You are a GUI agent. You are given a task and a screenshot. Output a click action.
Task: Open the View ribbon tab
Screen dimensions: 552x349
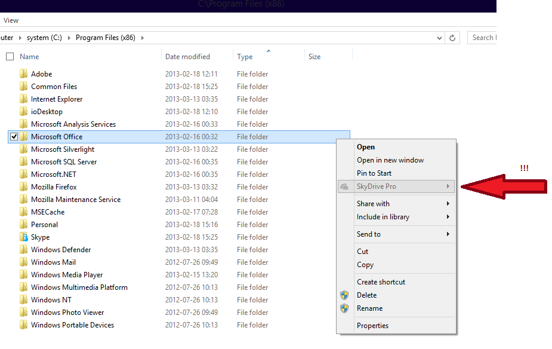(11, 20)
